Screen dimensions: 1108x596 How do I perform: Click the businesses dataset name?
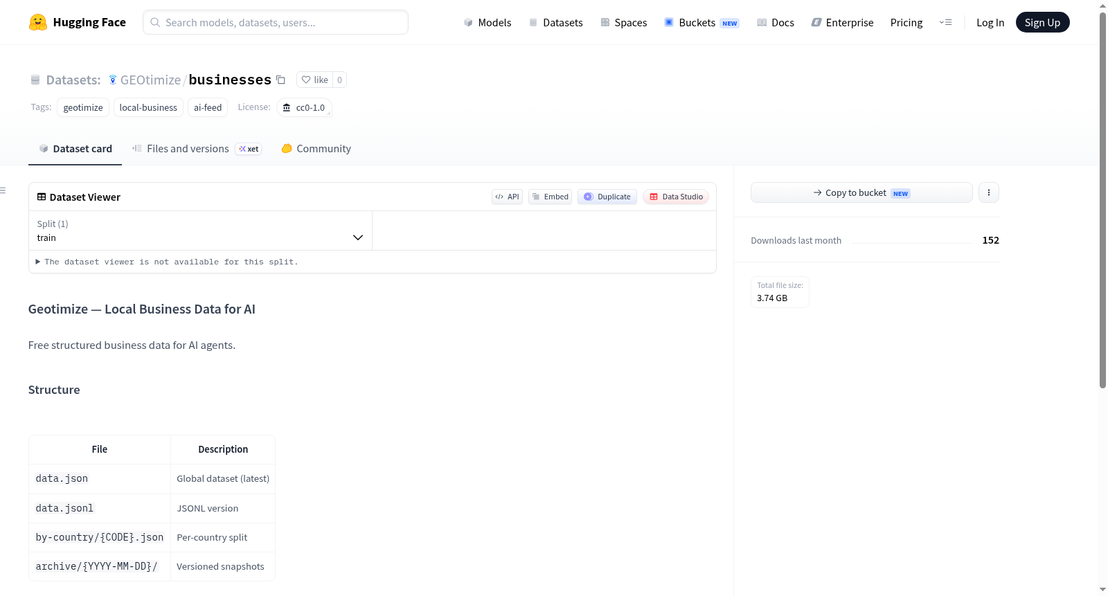point(230,80)
